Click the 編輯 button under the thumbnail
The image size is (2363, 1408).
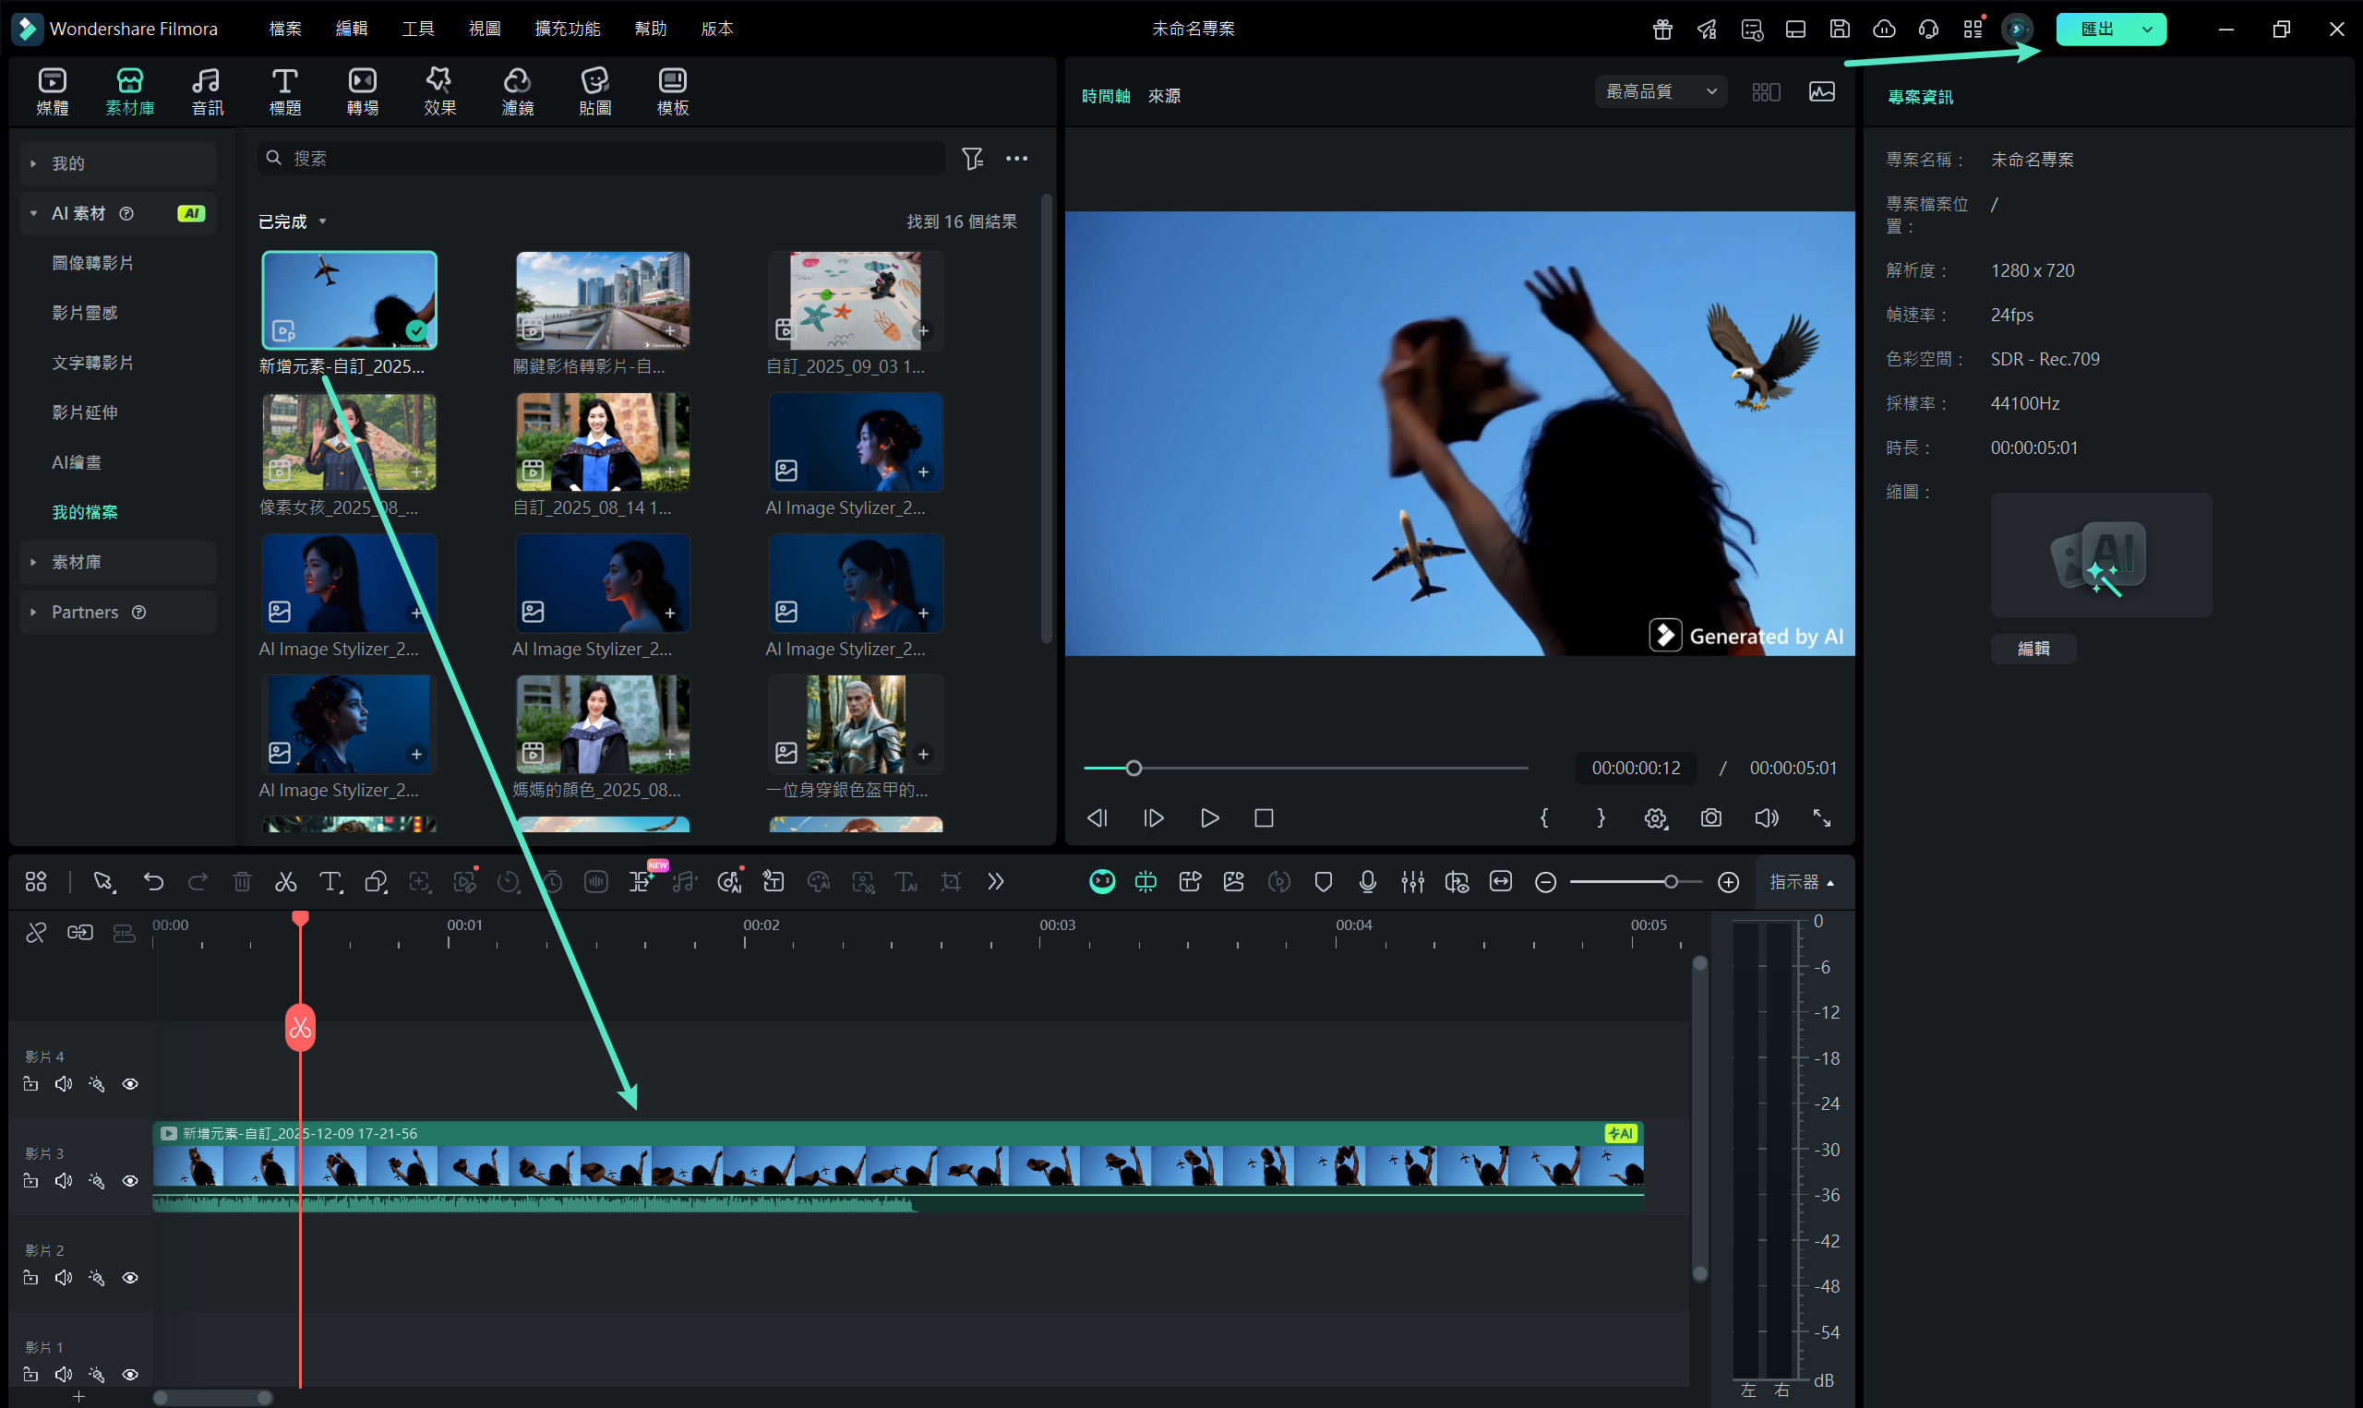click(2033, 649)
